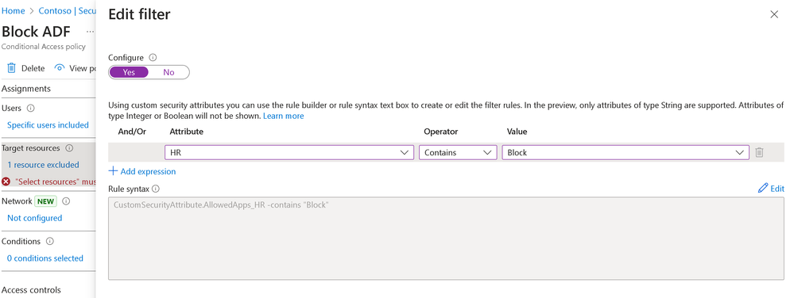Image resolution: width=794 pixels, height=298 pixels.
Task: Click the info icon next to Configure
Action: tap(153, 58)
